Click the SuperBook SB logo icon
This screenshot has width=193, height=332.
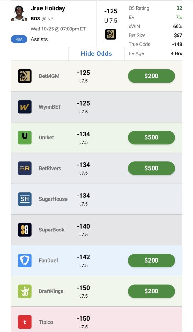click(x=25, y=230)
